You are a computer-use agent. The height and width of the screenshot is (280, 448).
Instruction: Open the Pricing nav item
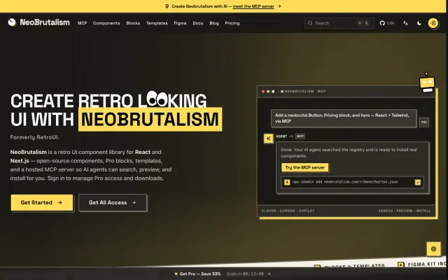pyautogui.click(x=232, y=23)
